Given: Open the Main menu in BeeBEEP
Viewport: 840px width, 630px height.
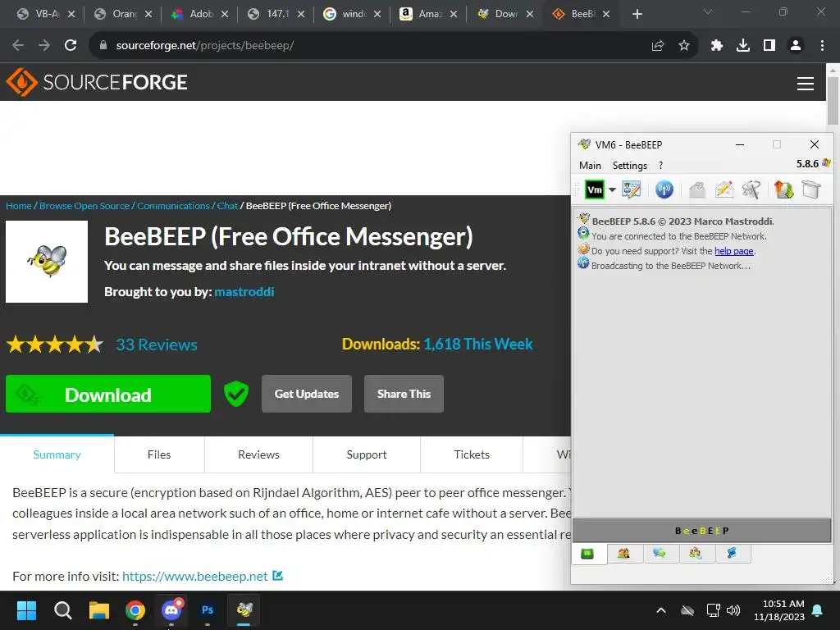Looking at the screenshot, I should point(590,166).
